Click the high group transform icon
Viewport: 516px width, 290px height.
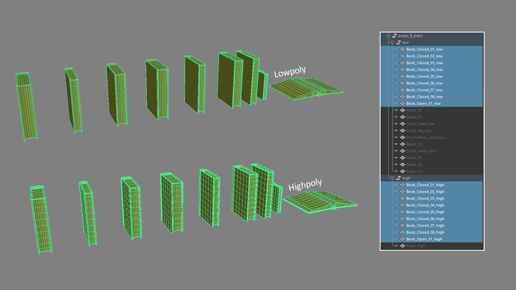coord(398,178)
